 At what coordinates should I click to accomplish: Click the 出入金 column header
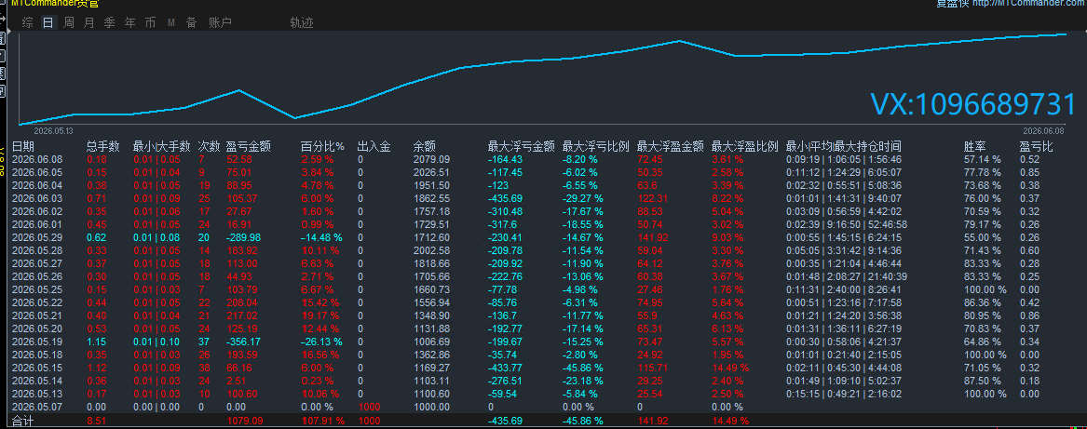[374, 146]
